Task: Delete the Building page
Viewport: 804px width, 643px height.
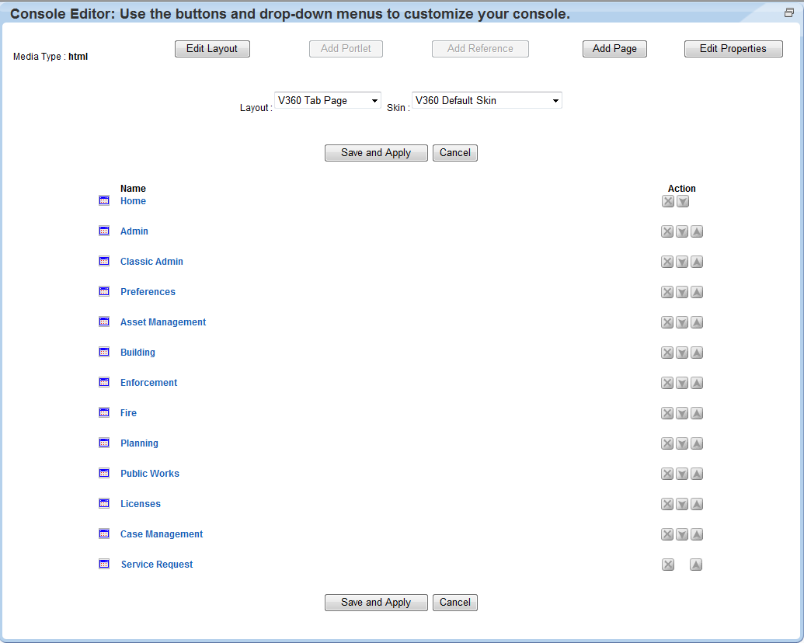Action: [x=667, y=353]
